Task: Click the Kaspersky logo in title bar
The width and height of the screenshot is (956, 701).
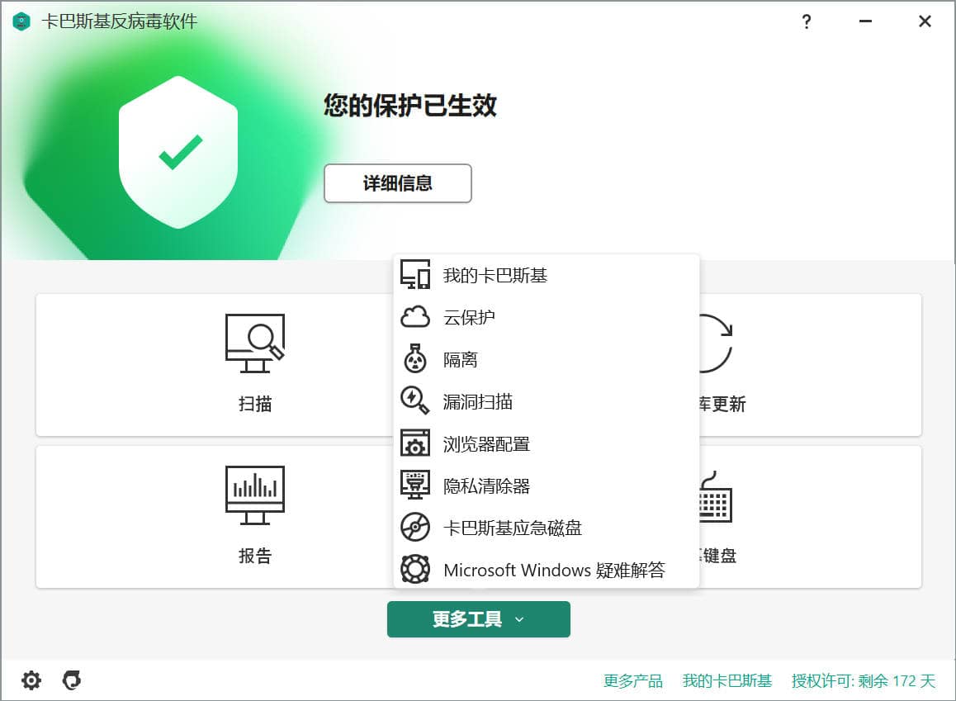Action: [x=21, y=22]
